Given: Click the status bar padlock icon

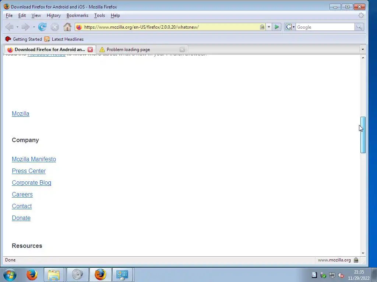Looking at the screenshot, I should (356, 260).
